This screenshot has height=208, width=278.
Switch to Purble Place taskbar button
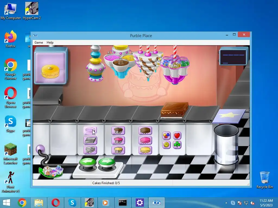click(157, 203)
